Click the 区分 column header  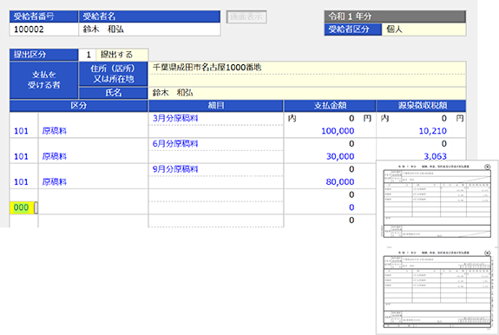[79, 106]
